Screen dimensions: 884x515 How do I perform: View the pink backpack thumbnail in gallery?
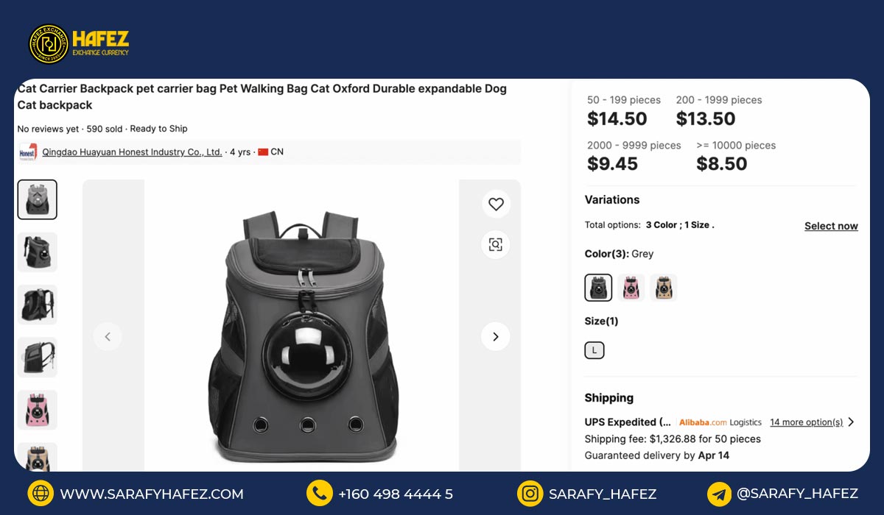[38, 410]
